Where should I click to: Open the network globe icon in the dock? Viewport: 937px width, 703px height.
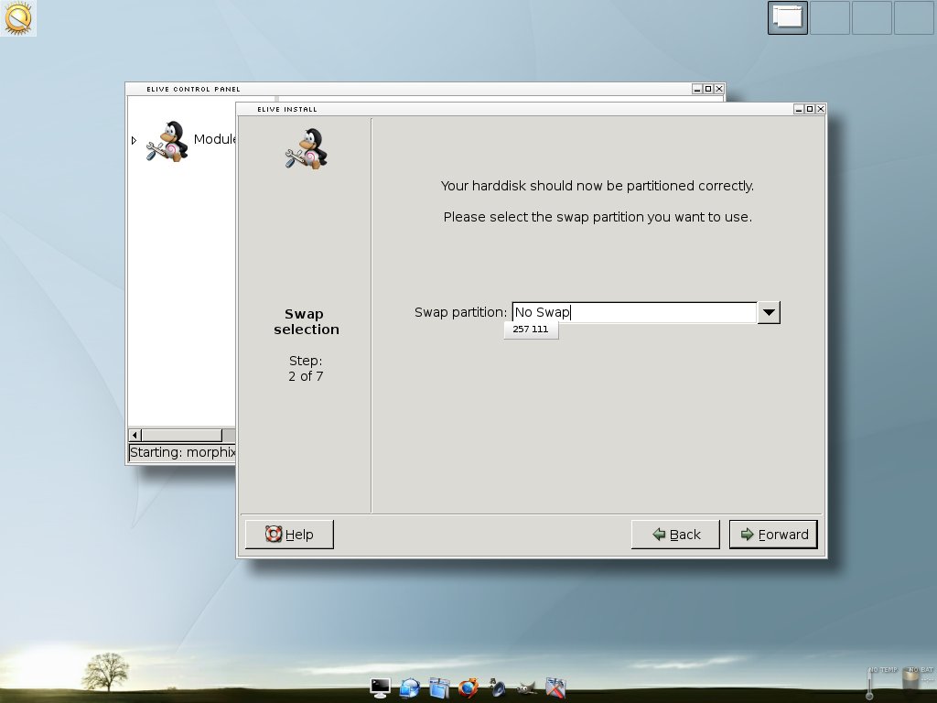point(410,688)
